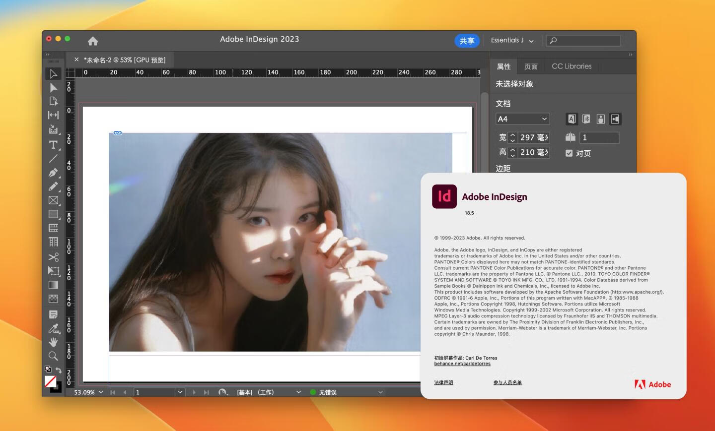Select the Pen tool
The width and height of the screenshot is (715, 431).
coord(53,173)
